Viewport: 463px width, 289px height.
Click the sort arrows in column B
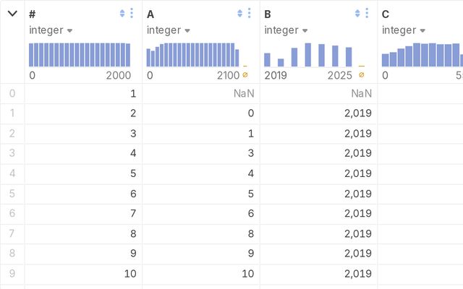357,13
